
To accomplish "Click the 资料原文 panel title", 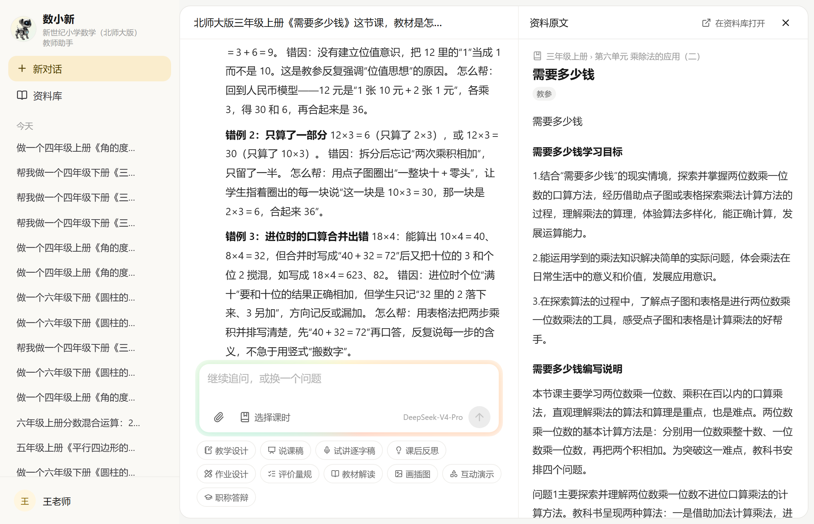I will click(549, 23).
